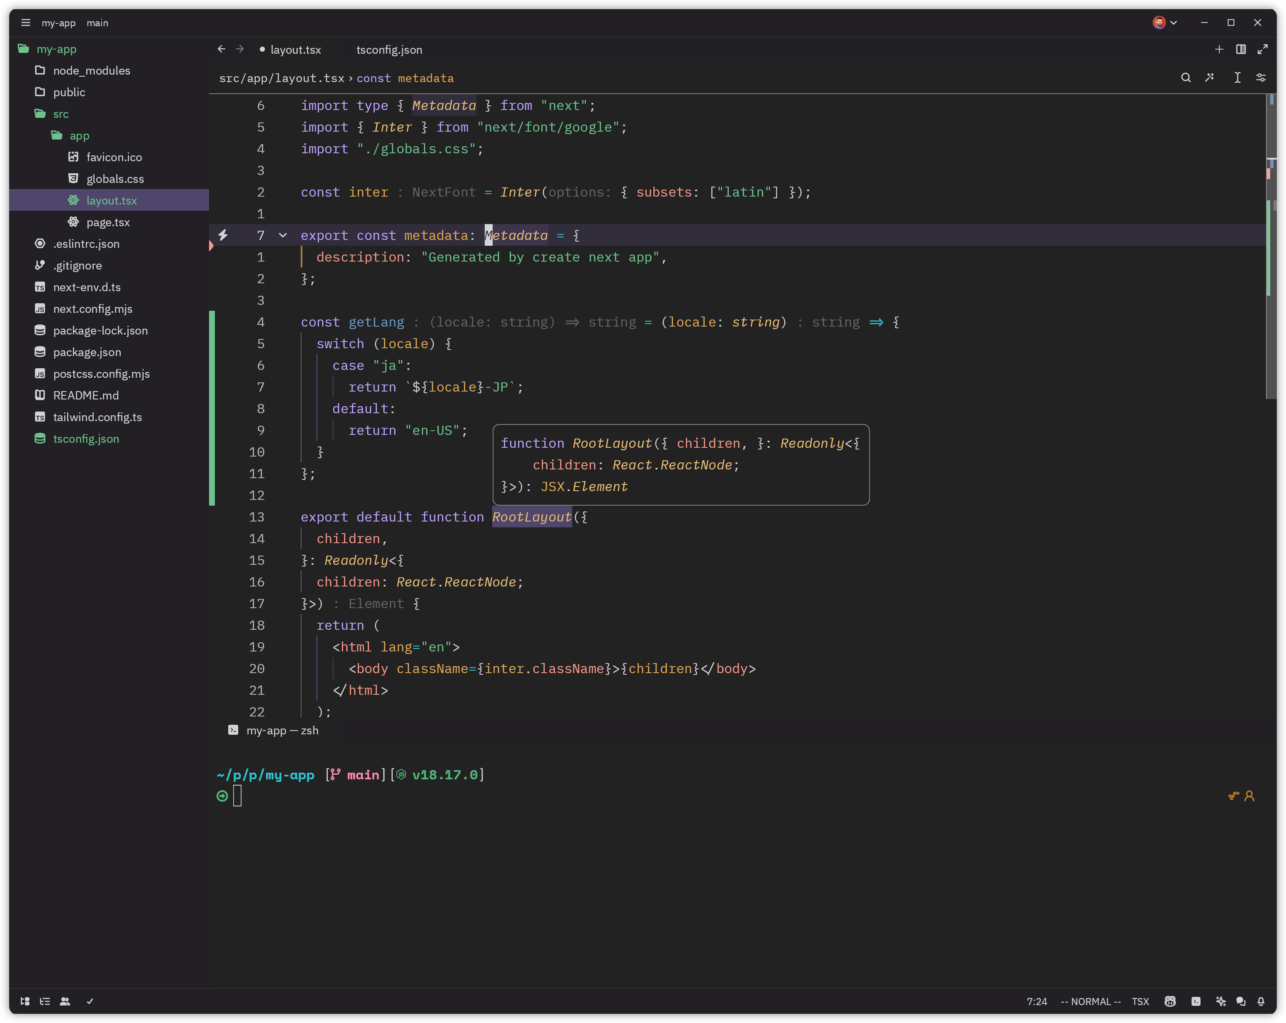Open globals.css in the file tree

tap(115, 179)
